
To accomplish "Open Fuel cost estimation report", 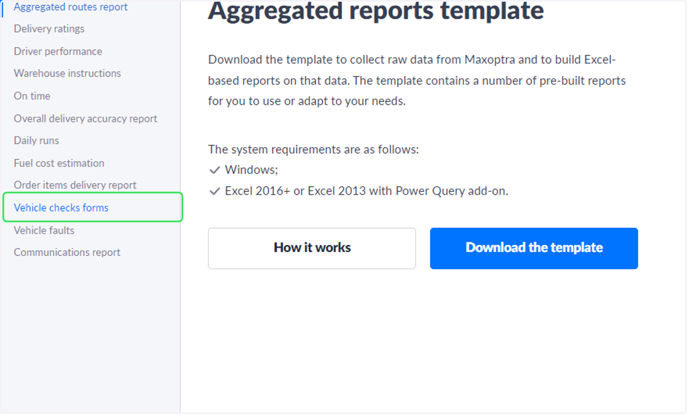I will (x=59, y=163).
